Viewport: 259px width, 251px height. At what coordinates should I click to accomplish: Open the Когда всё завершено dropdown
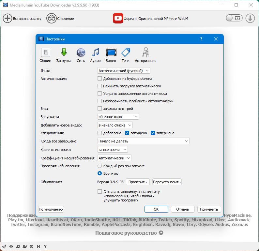coord(144,141)
